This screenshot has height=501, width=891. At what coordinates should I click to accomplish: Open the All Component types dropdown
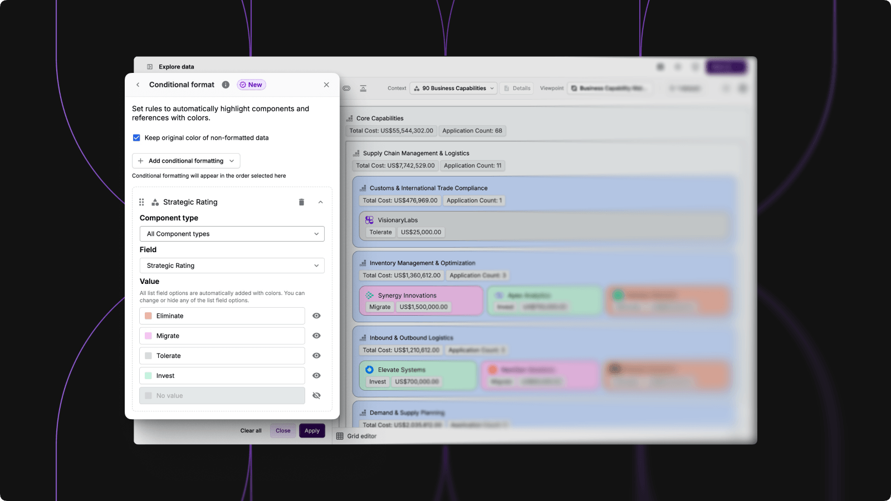(232, 234)
